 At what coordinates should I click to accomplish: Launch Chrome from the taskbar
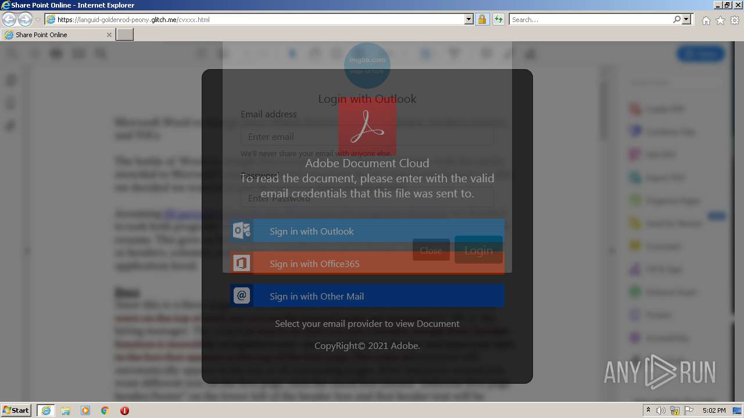105,410
